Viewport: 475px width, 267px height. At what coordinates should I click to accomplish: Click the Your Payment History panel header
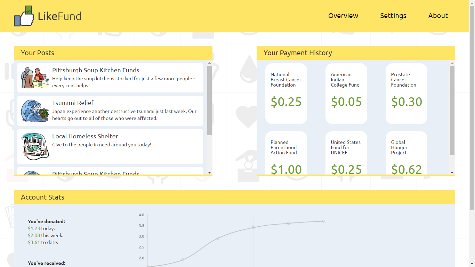356,53
